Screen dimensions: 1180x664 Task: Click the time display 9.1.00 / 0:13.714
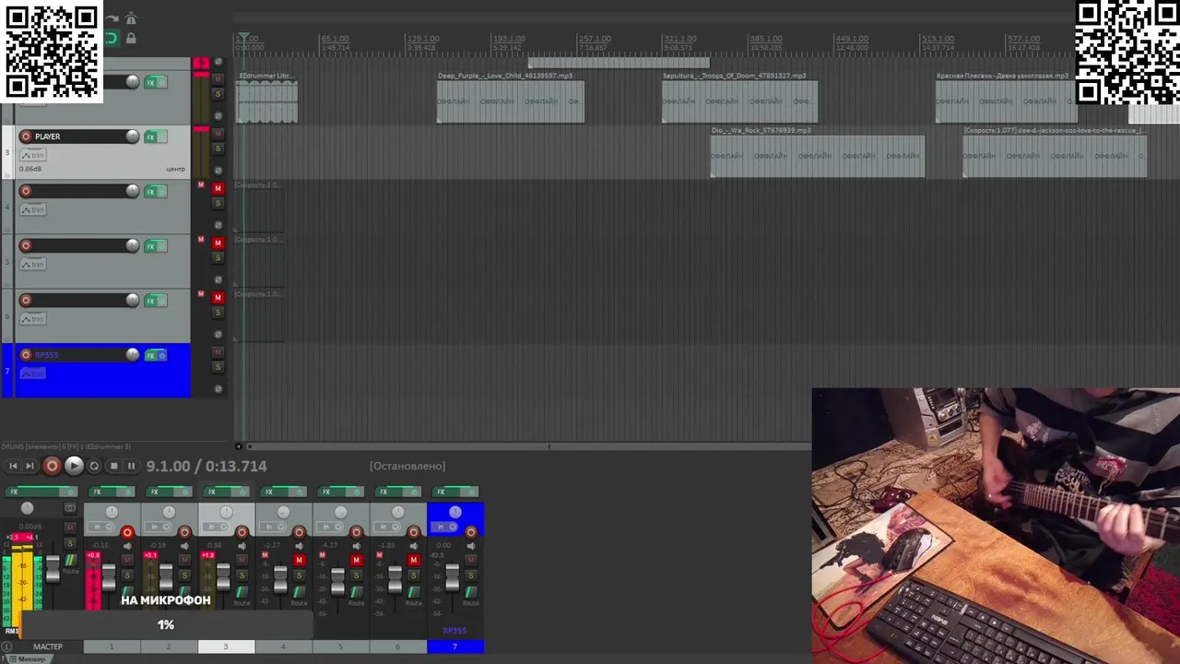[206, 467]
